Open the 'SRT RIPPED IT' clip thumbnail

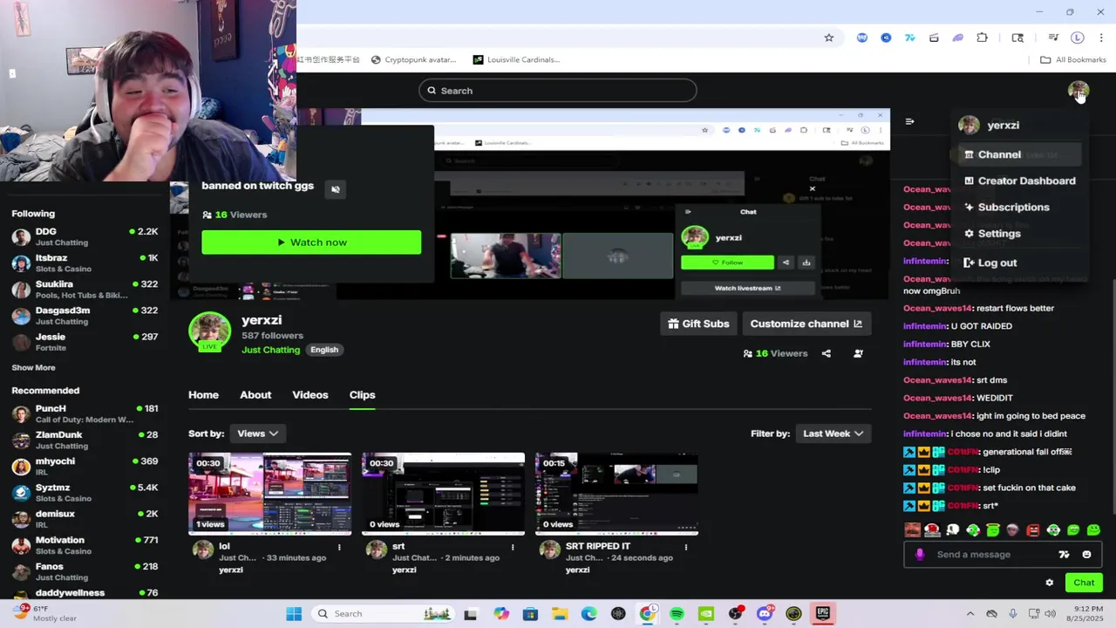pyautogui.click(x=616, y=494)
